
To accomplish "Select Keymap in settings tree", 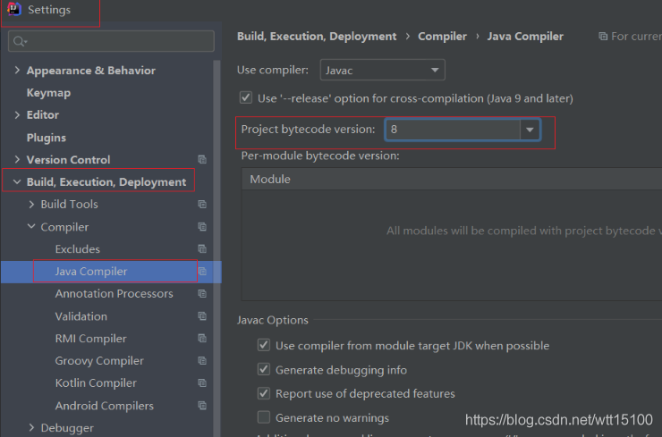I will (48, 93).
